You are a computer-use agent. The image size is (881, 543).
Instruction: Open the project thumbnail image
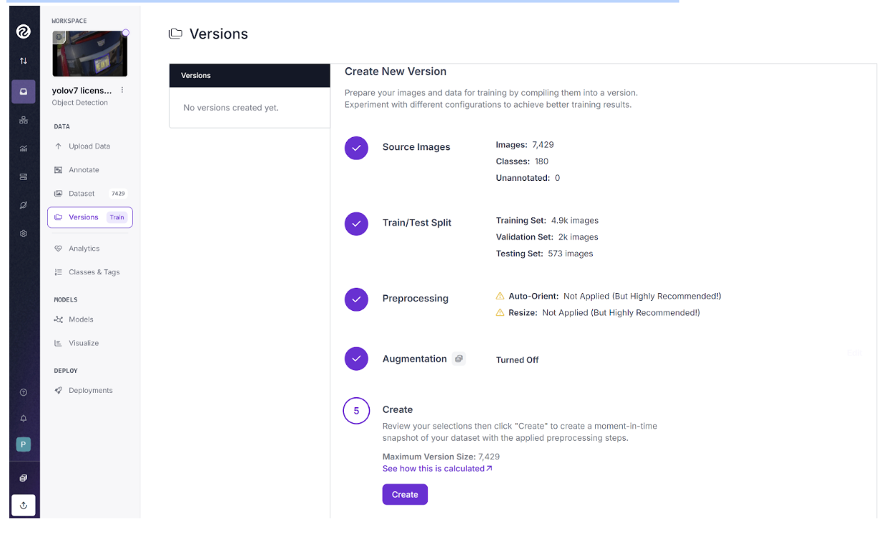point(90,54)
